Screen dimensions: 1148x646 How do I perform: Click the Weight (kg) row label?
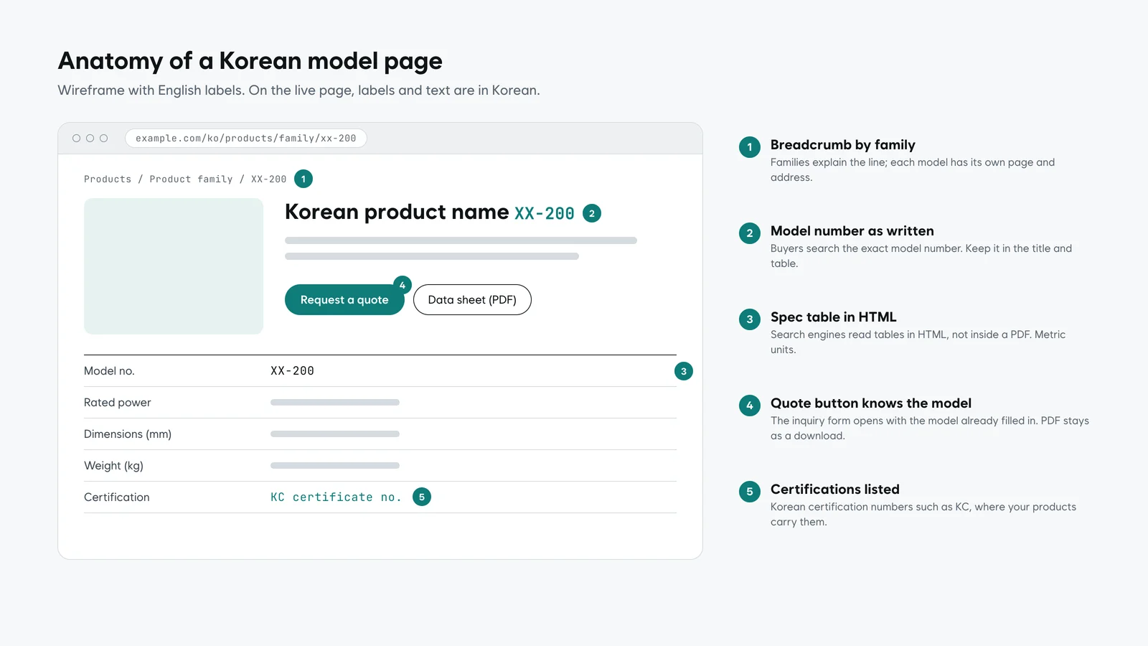(x=113, y=466)
